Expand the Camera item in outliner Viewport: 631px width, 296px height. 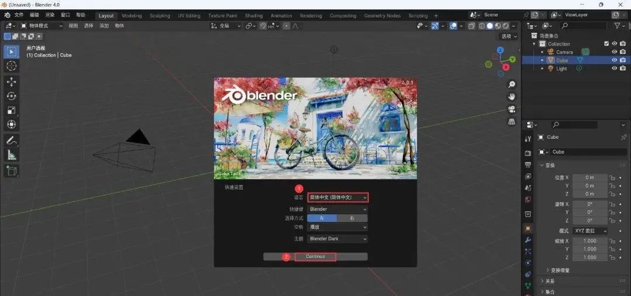[x=542, y=52]
